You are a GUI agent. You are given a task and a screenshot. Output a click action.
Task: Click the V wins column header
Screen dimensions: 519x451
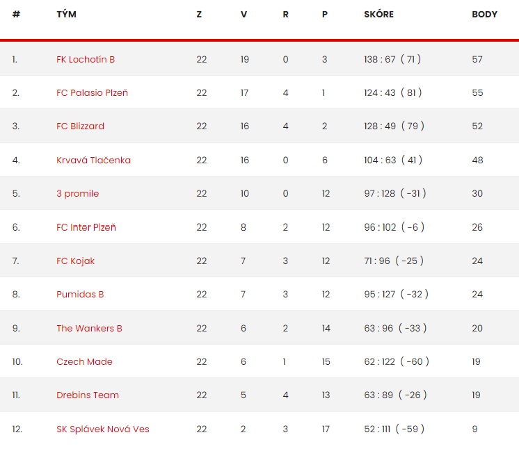click(x=243, y=14)
